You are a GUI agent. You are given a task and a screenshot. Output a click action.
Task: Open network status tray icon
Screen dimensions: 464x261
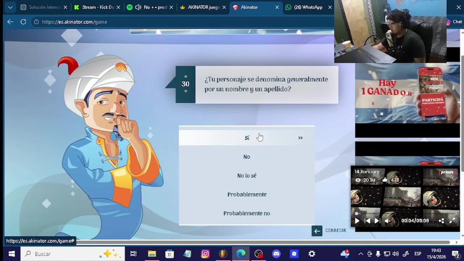[x=387, y=254]
